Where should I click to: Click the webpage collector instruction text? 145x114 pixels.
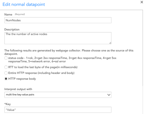point(69,52)
